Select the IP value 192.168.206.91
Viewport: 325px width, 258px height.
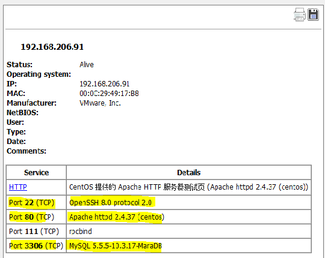[x=105, y=84]
